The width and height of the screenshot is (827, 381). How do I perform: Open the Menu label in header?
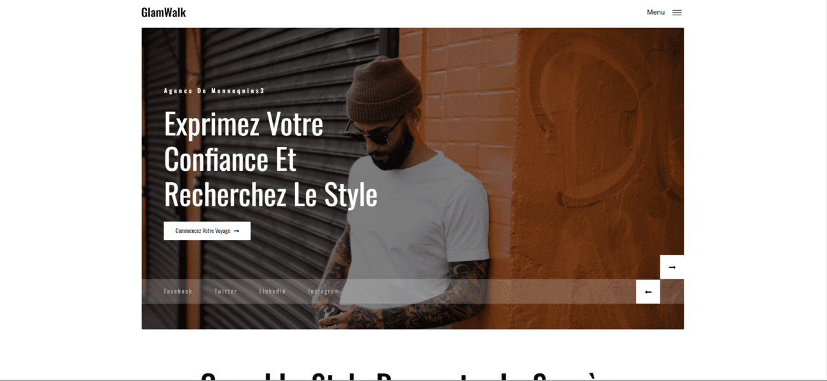[x=656, y=13]
